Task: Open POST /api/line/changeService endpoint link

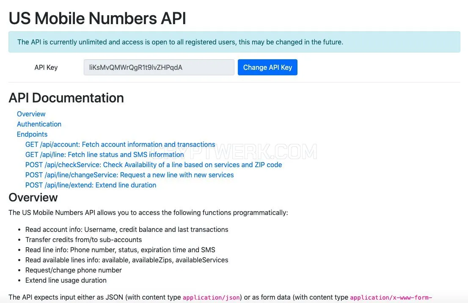Action: click(129, 175)
